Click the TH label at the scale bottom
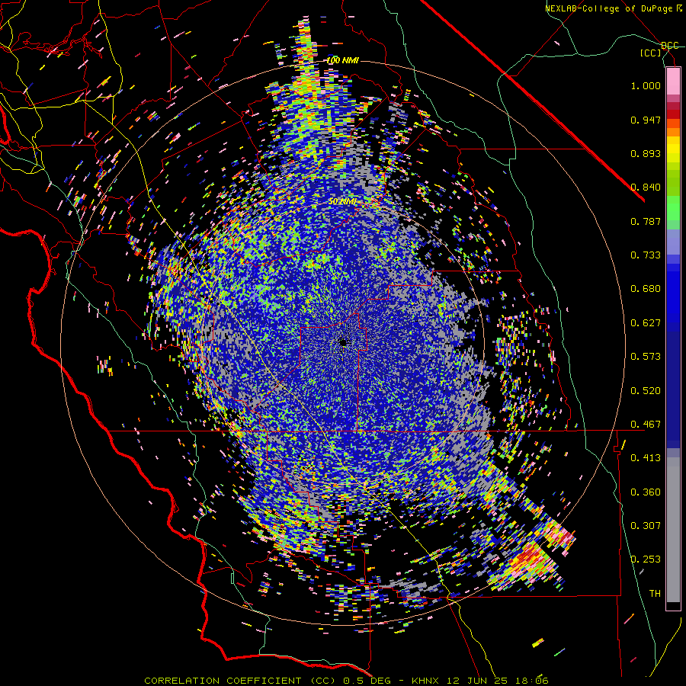The image size is (686, 686). [655, 594]
